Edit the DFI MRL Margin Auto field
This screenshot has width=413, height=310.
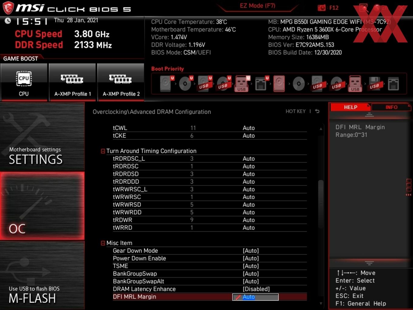(x=255, y=297)
